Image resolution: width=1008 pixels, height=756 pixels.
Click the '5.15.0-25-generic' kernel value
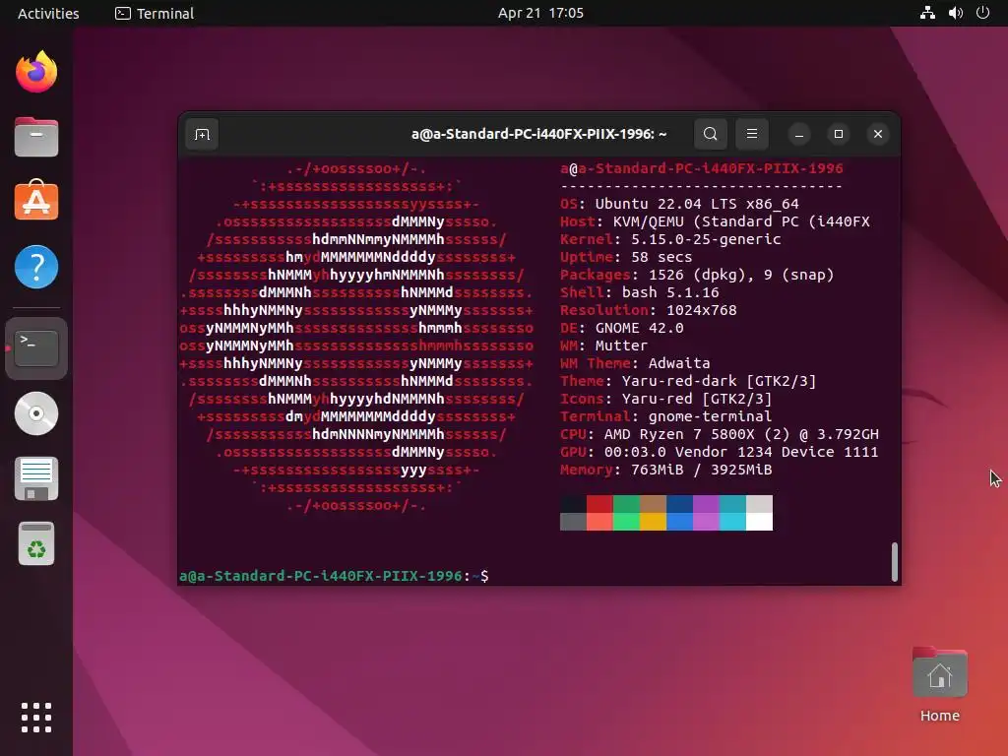705,239
